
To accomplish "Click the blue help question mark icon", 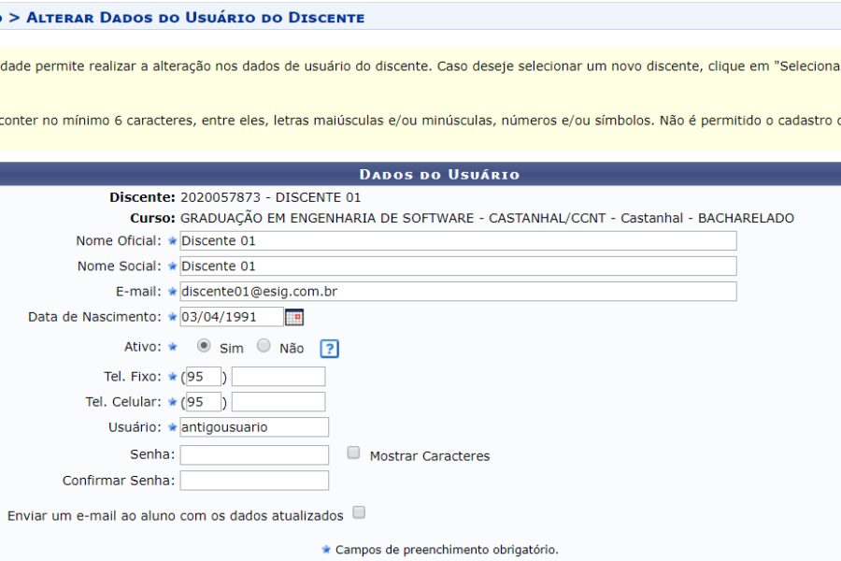I will (x=329, y=349).
